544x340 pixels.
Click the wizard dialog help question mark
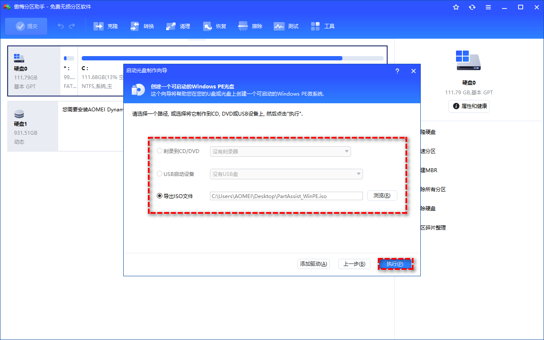click(x=397, y=71)
